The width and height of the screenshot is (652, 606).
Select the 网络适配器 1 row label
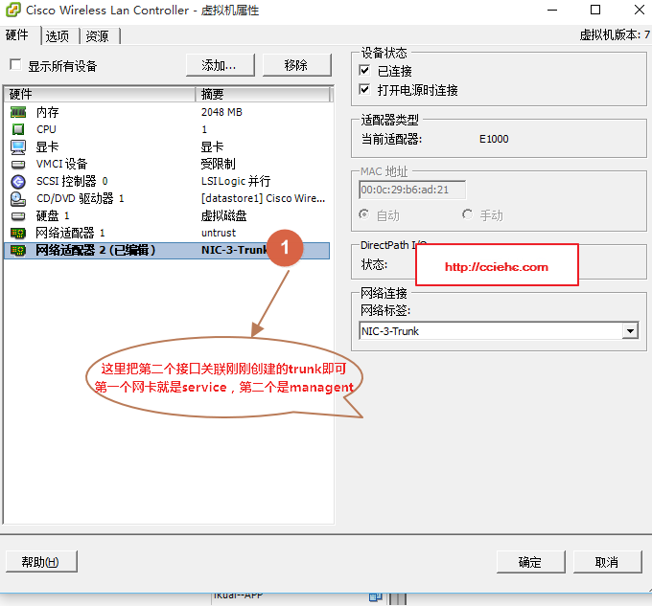pyautogui.click(x=70, y=233)
